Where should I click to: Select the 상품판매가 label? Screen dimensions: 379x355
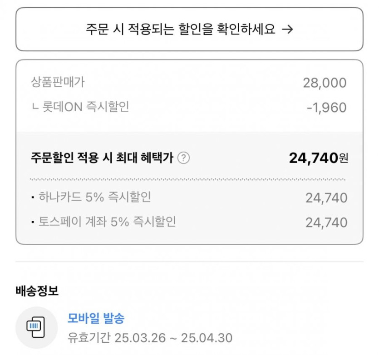58,82
